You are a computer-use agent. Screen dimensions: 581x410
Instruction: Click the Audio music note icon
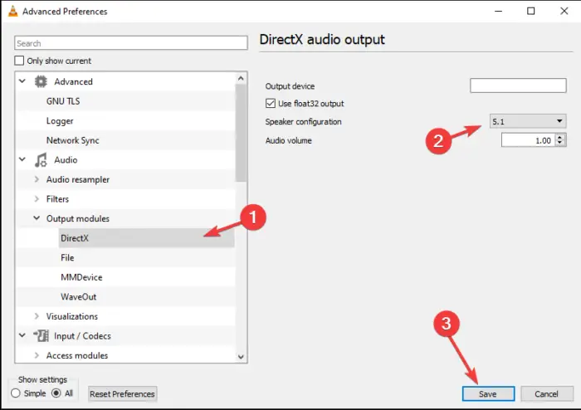click(x=41, y=160)
